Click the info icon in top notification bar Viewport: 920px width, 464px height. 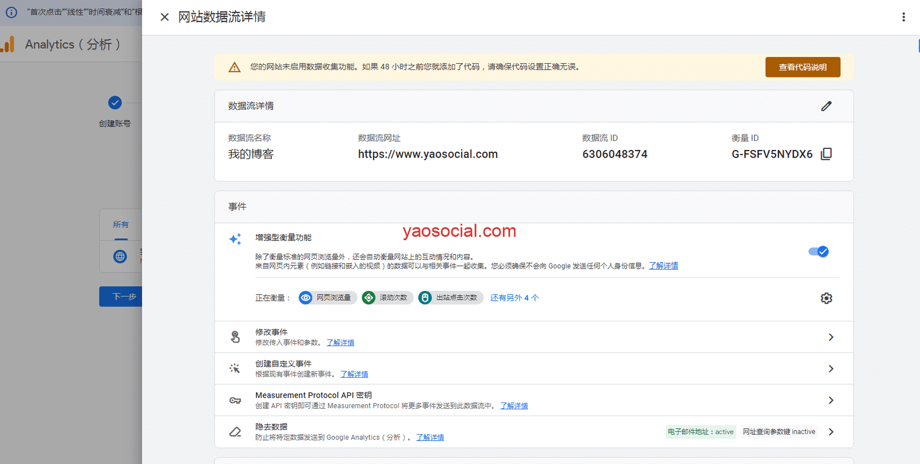(x=11, y=12)
